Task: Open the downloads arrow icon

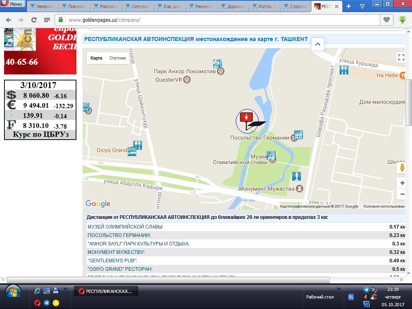Action: click(402, 20)
